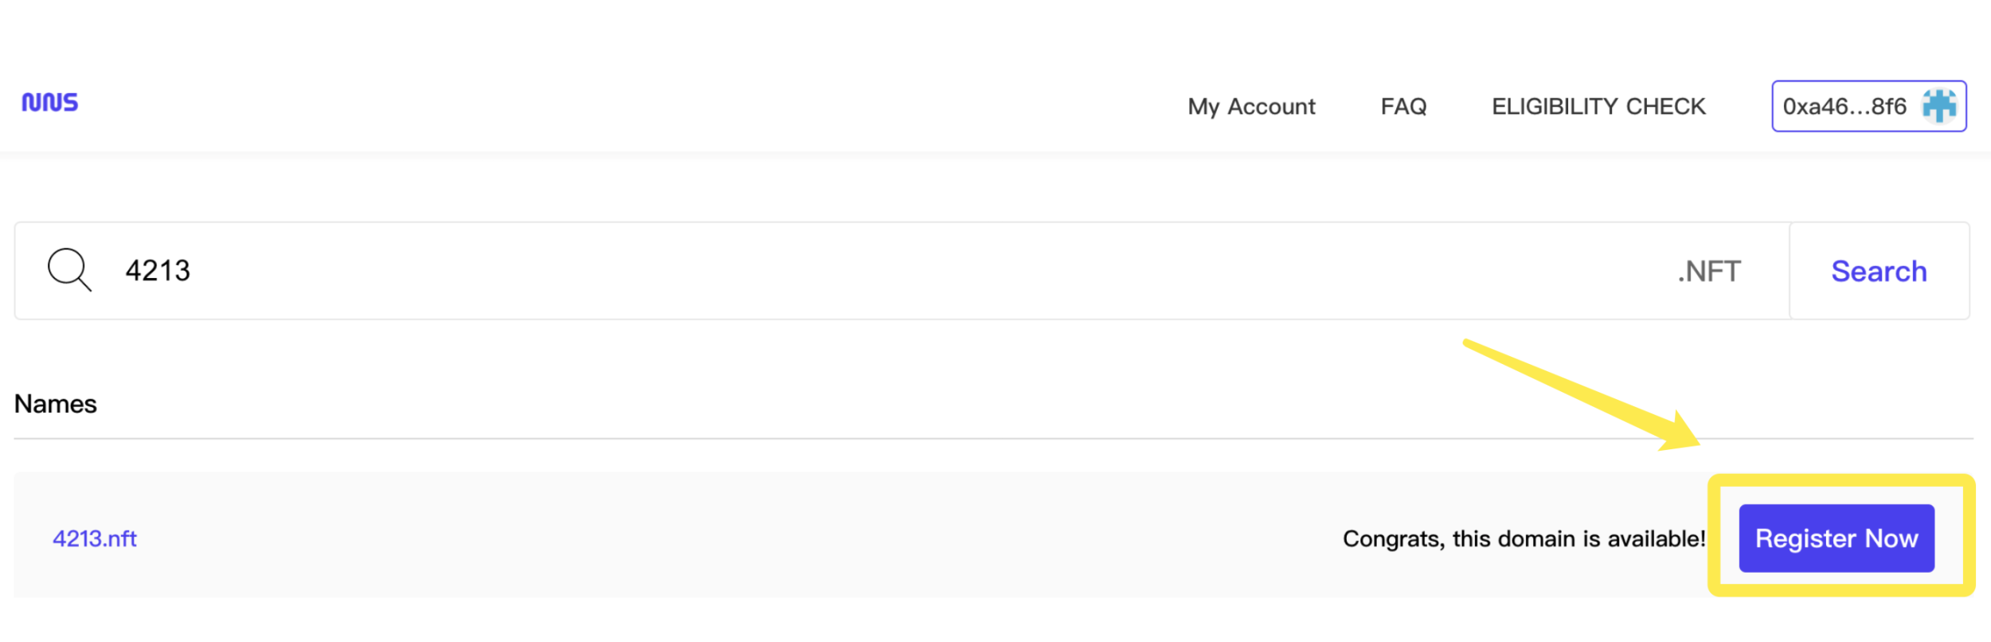Open the My Account page
The width and height of the screenshot is (1991, 642).
click(x=1251, y=107)
